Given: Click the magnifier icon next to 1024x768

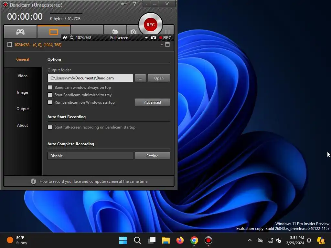Looking at the screenshot, I should click(72, 37).
